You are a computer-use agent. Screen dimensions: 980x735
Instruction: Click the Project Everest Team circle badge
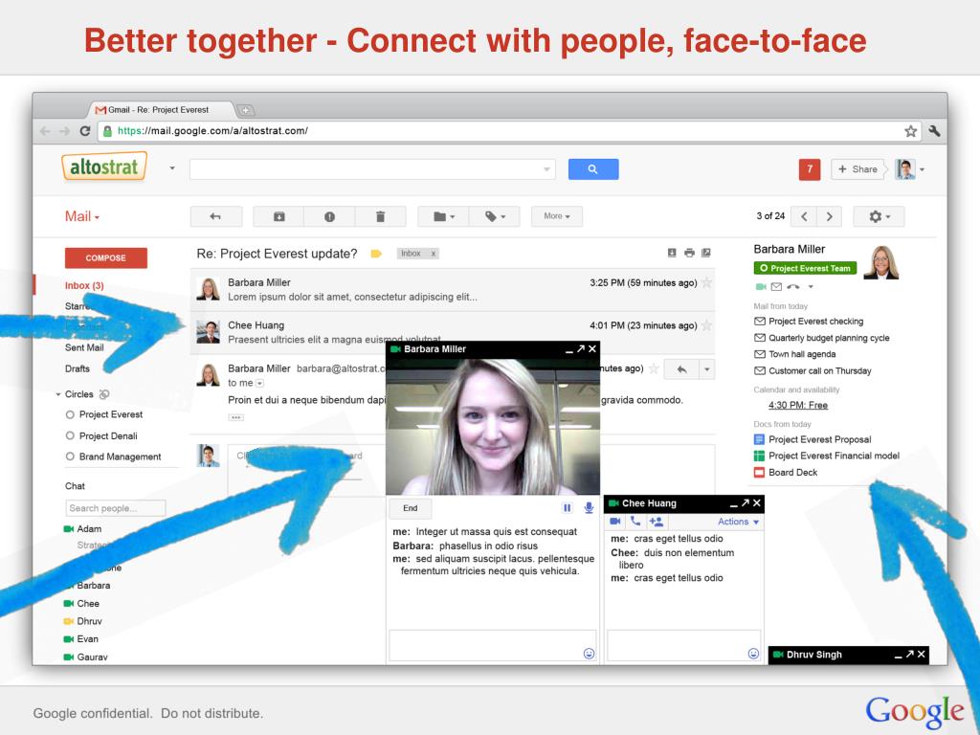pos(805,268)
